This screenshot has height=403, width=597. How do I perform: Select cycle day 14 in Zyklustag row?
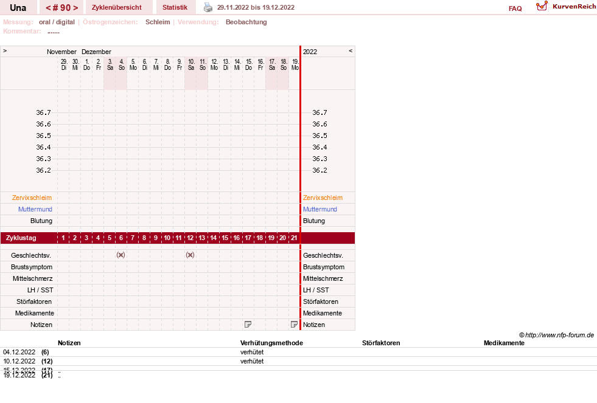[213, 238]
